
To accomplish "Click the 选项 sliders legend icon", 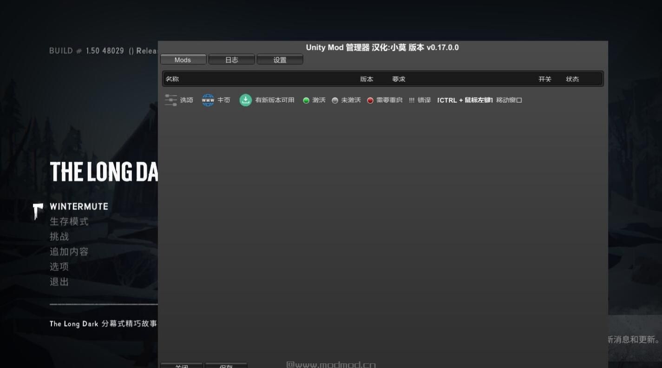I will 171,100.
